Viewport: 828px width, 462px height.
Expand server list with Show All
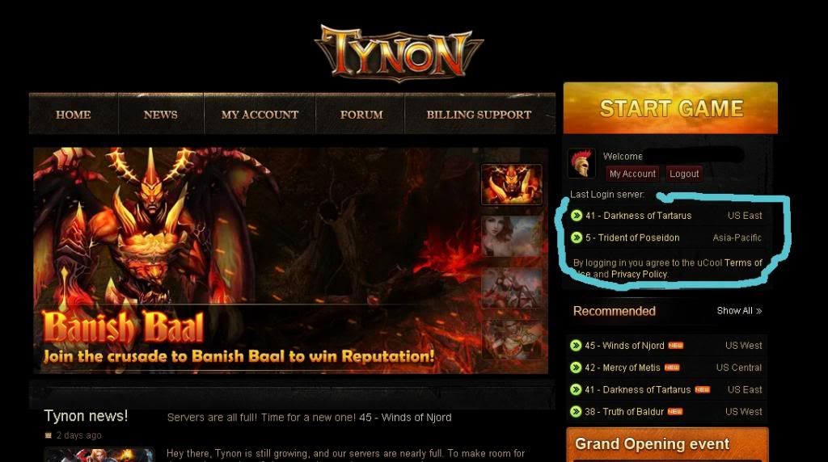739,311
